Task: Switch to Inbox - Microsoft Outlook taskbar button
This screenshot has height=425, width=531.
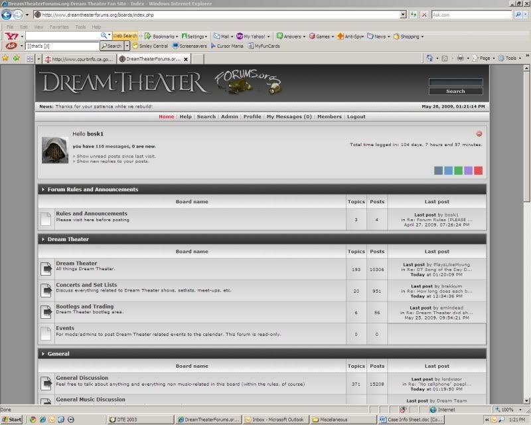Action: (275, 420)
